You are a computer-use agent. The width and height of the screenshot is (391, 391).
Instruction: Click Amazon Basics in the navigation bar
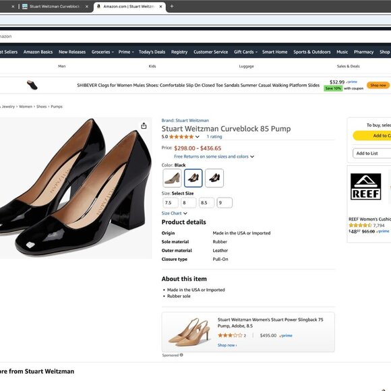pyautogui.click(x=38, y=52)
